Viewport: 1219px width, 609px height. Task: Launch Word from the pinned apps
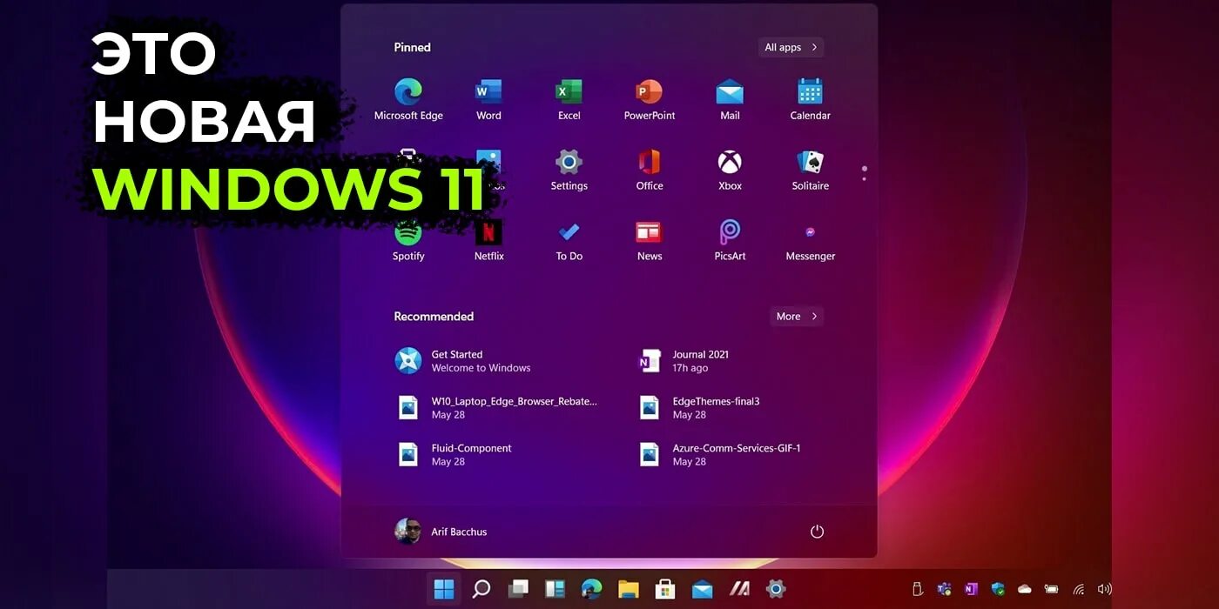[x=488, y=99]
